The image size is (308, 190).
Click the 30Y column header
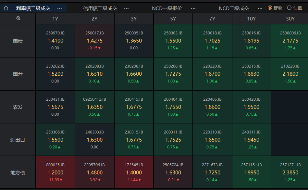click(x=290, y=19)
